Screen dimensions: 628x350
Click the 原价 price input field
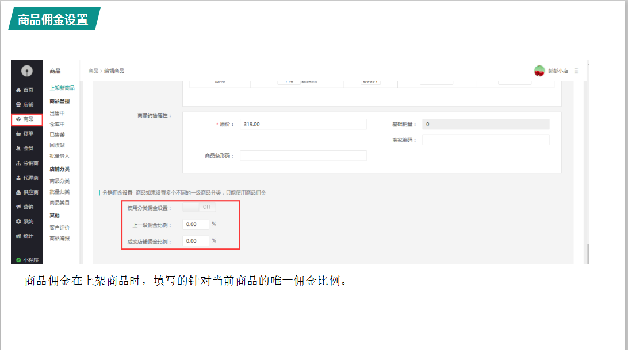(x=303, y=124)
